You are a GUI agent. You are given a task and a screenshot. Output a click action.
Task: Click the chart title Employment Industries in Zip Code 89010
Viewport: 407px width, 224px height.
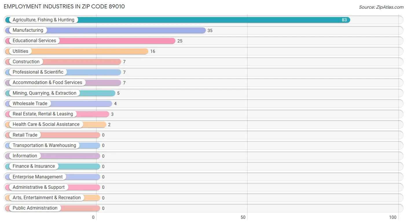point(64,6)
